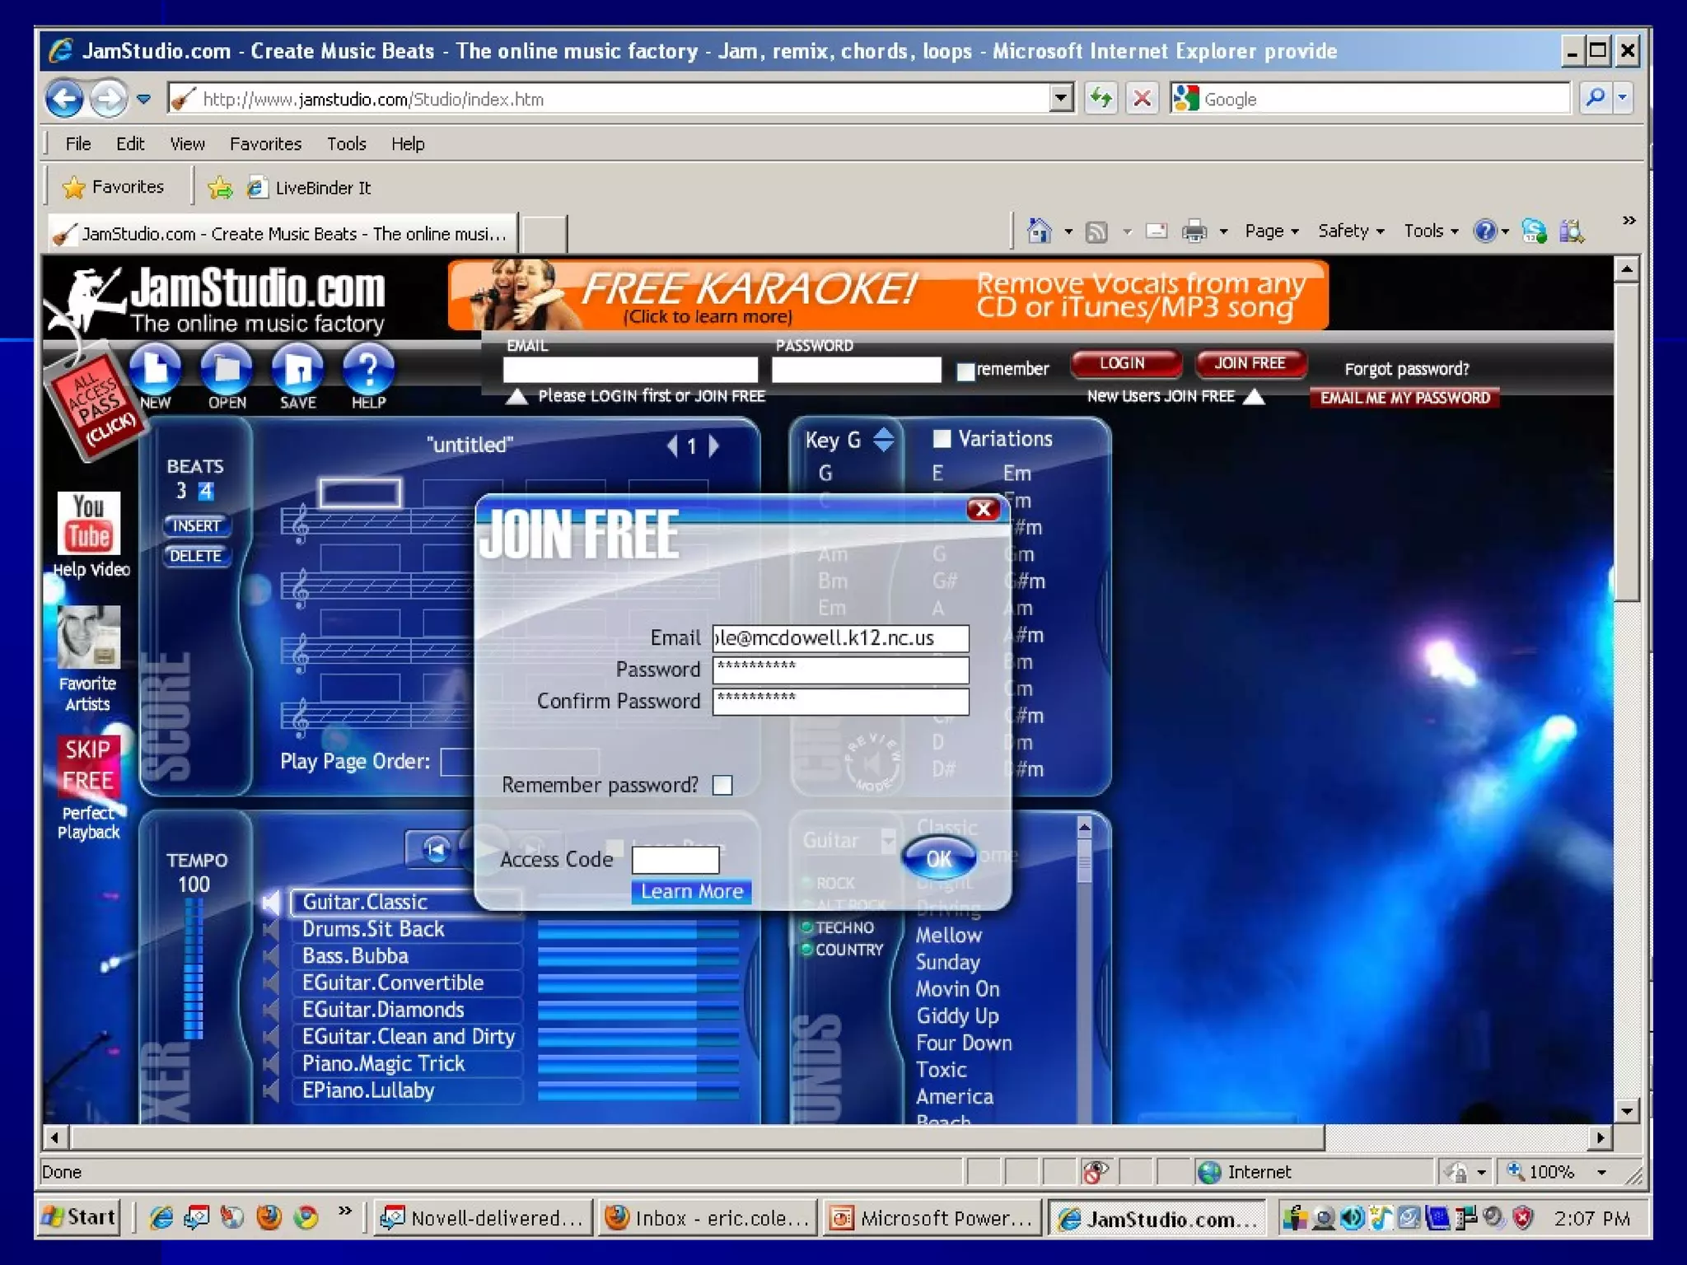1687x1265 pixels.
Task: Toggle the Variations checkbox
Action: 941,439
